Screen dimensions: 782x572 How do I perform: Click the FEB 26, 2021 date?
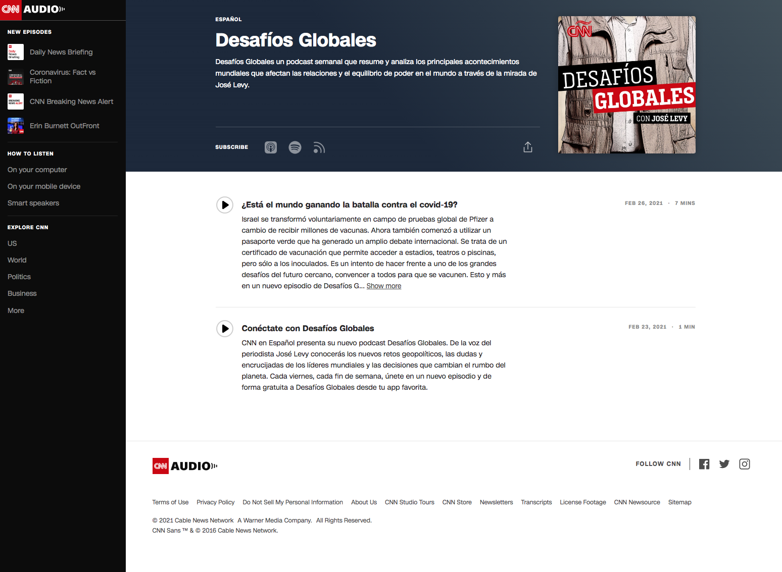coord(644,203)
